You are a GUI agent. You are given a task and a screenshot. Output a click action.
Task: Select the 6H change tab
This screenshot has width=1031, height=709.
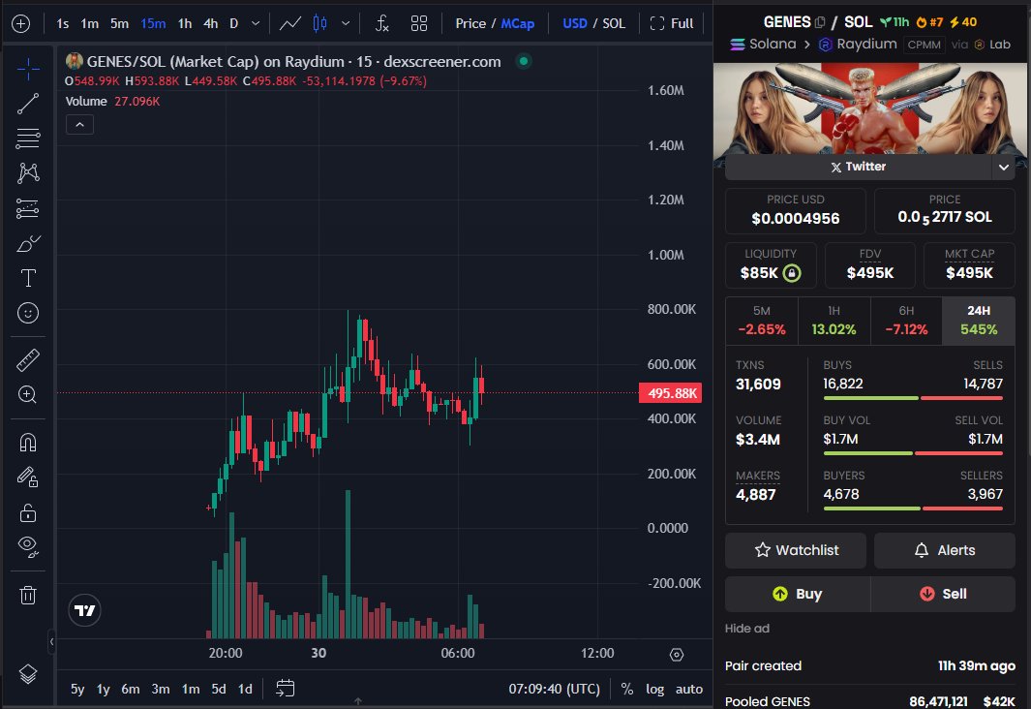tap(906, 321)
